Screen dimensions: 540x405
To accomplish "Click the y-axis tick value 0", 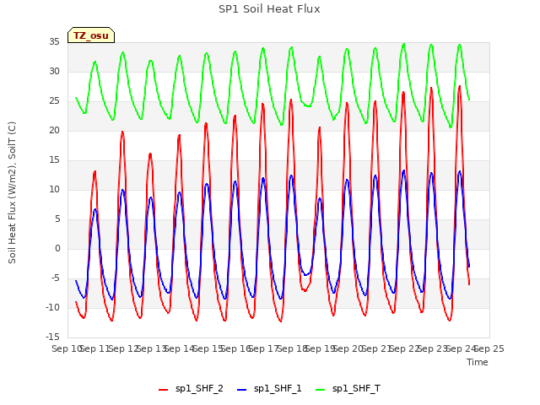I will tap(57, 249).
